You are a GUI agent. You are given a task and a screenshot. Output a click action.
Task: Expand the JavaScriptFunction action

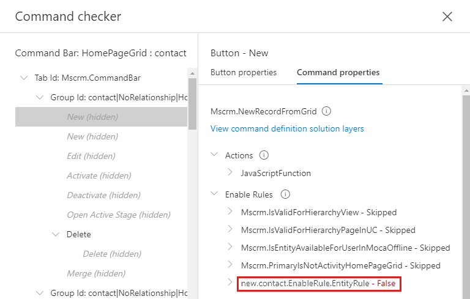coord(230,173)
